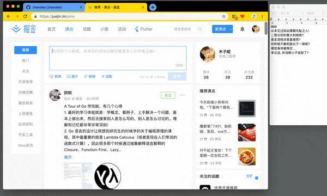Add a topic with the # 话题 icon
Screen dimensions: 327x196
pos(107,76)
